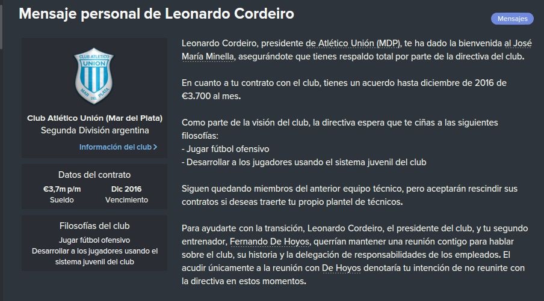Viewport: 544px width, 301px height.
Task: Click Jugar fútbol ofensivo in philosophies panel
Action: click(x=94, y=240)
